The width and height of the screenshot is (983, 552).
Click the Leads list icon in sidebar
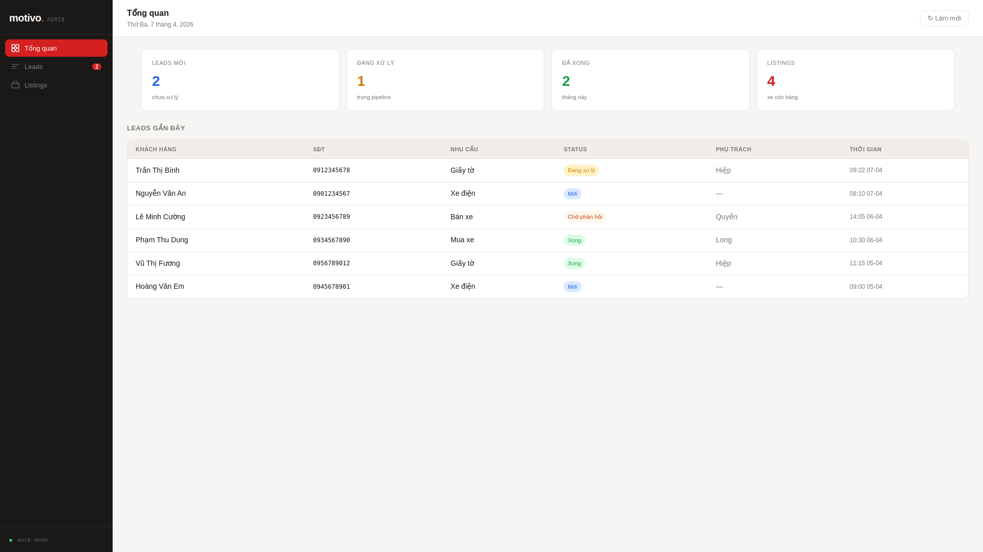coord(15,66)
